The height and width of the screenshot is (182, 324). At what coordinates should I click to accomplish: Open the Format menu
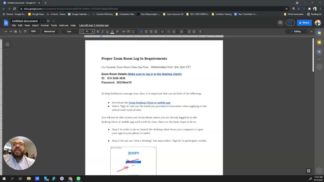45,26
